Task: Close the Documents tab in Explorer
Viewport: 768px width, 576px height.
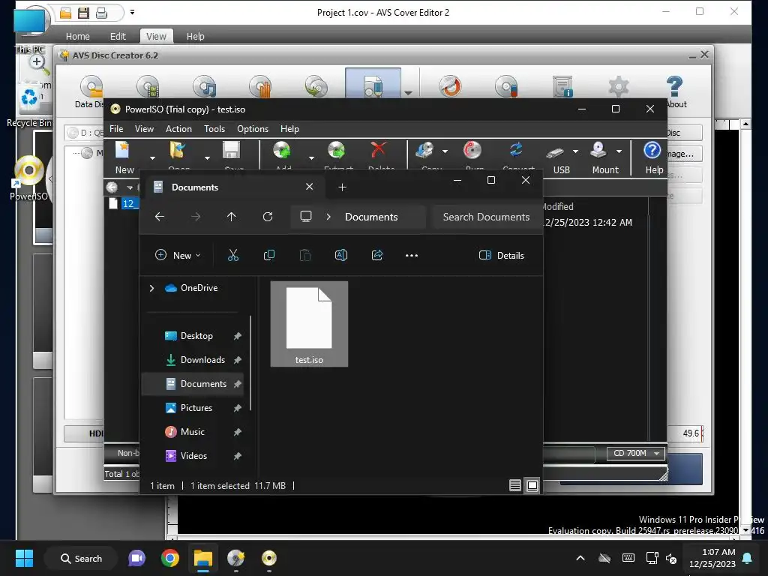Action: (309, 187)
